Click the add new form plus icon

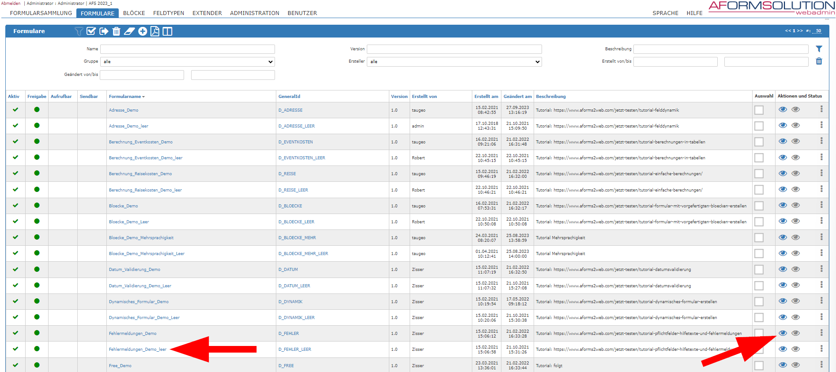tap(143, 31)
